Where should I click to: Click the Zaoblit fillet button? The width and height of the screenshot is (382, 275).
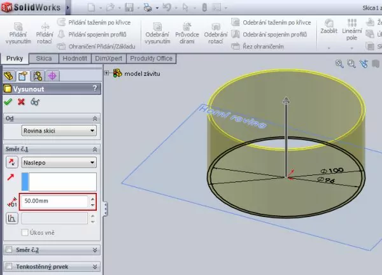click(329, 27)
